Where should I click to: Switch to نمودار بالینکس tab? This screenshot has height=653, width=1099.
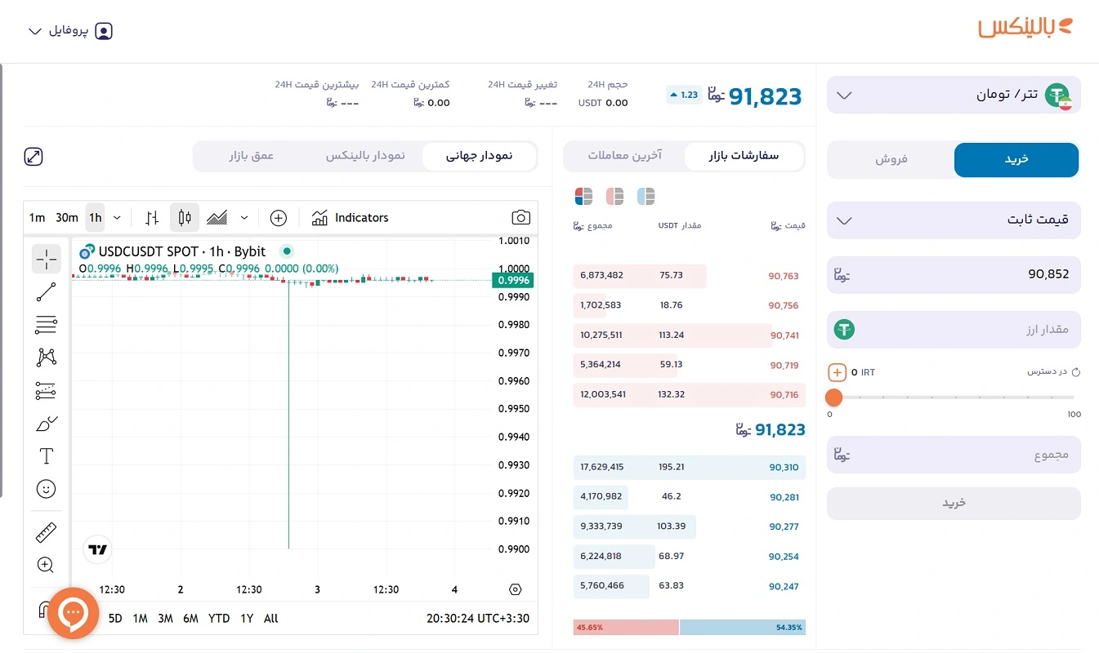click(365, 155)
